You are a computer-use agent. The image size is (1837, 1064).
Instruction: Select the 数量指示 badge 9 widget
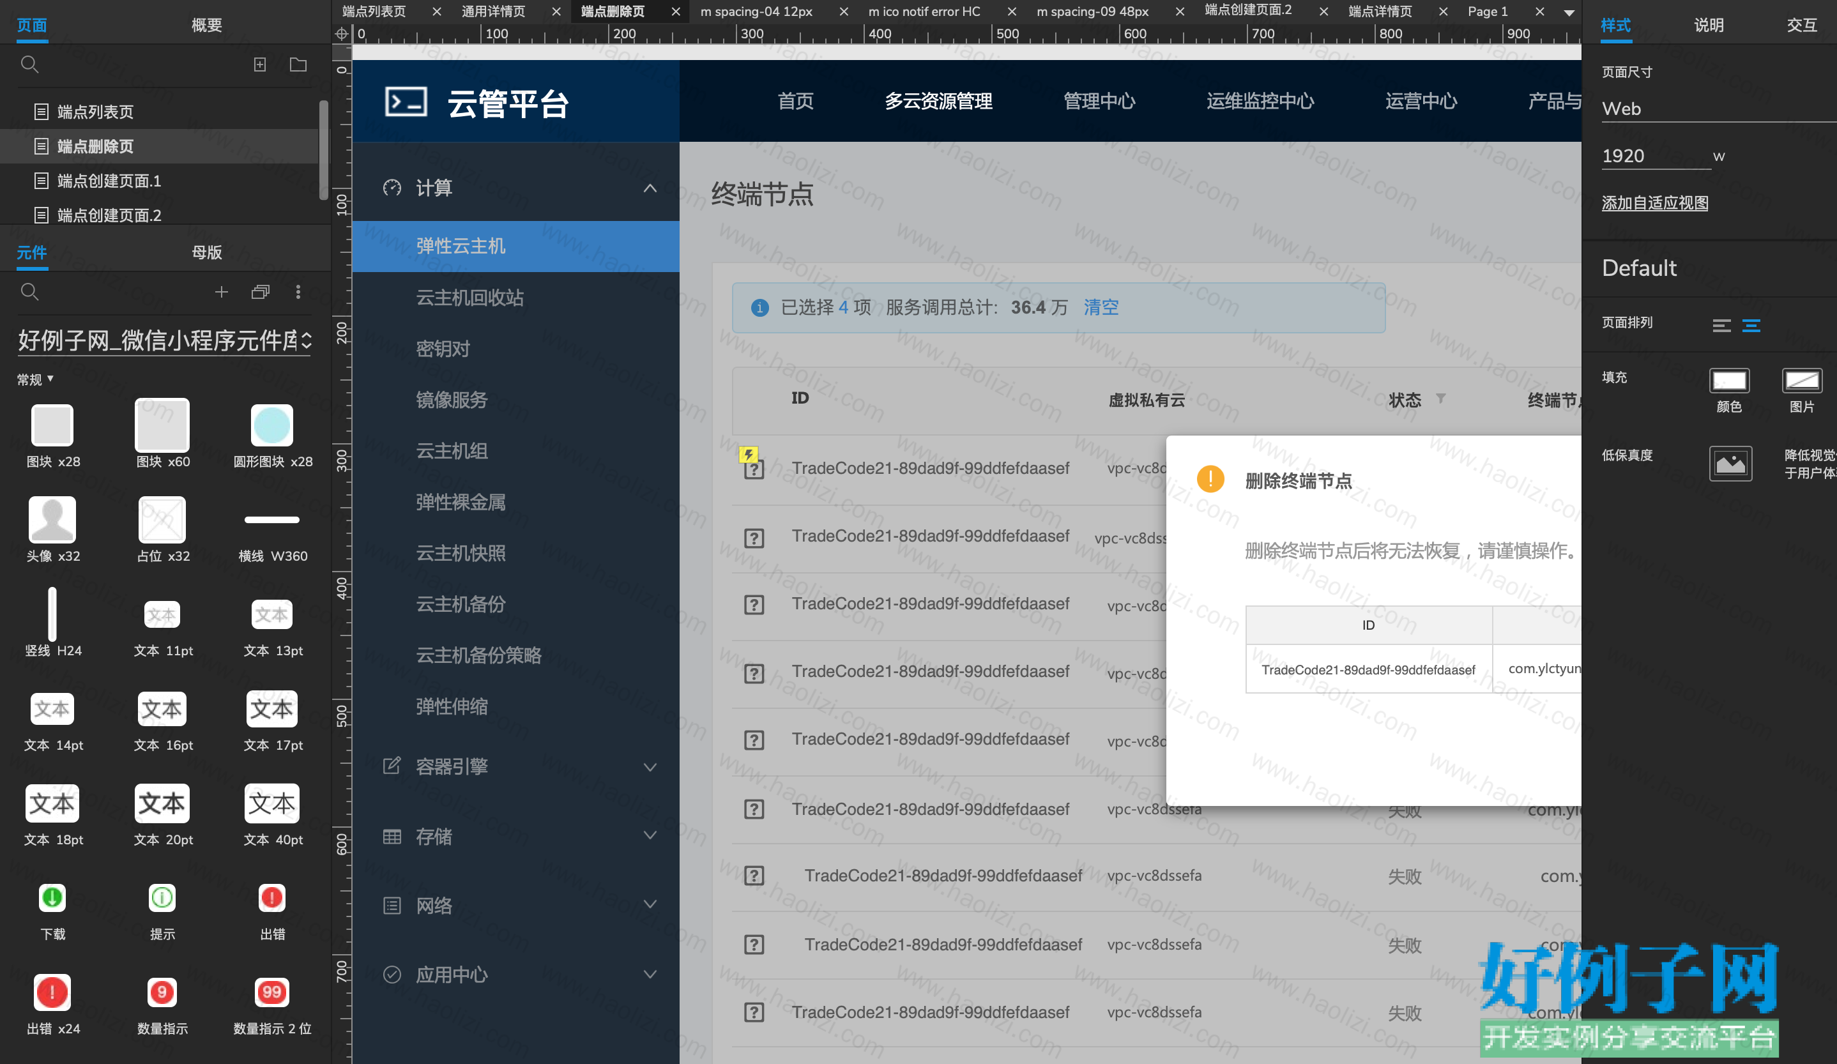point(163,992)
